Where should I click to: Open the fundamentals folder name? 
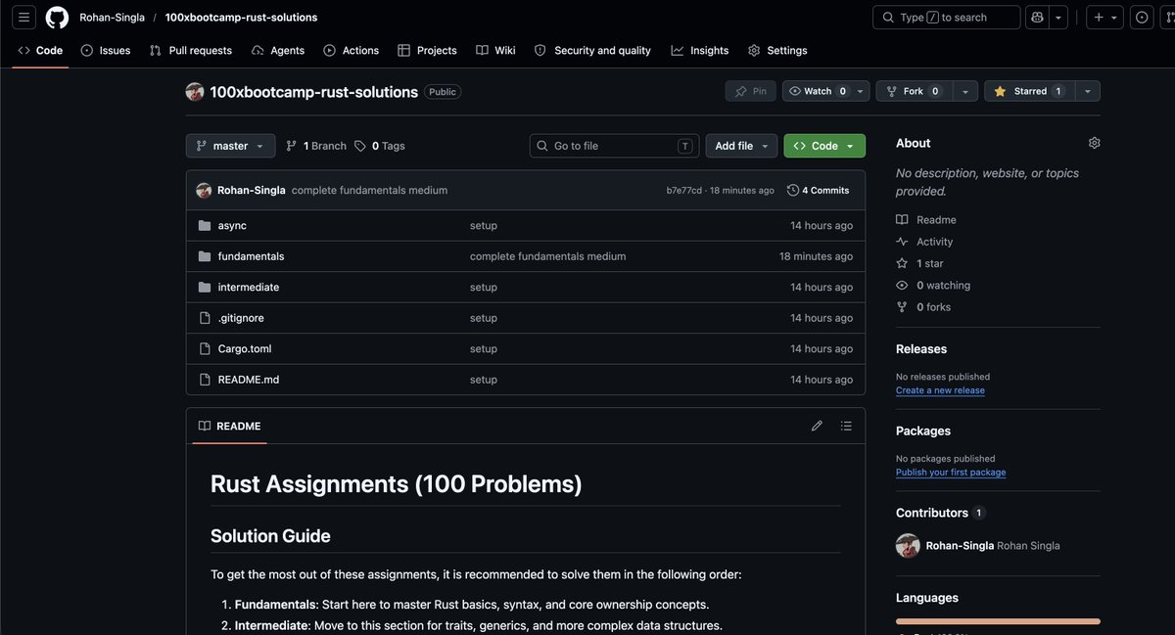pyautogui.click(x=251, y=256)
